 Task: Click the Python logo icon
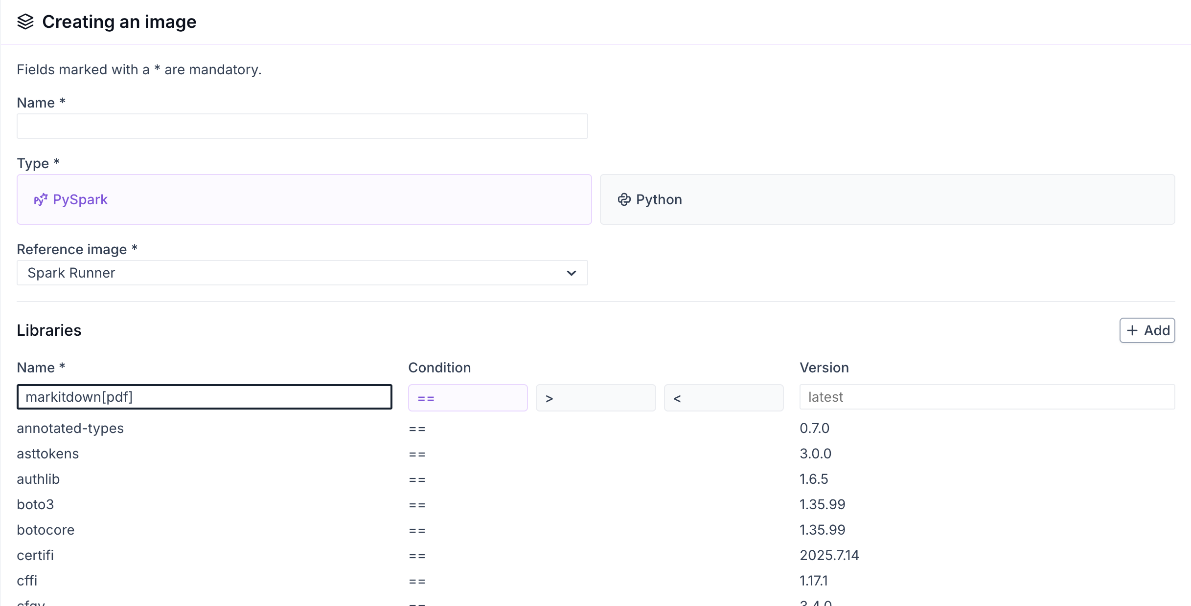point(624,199)
